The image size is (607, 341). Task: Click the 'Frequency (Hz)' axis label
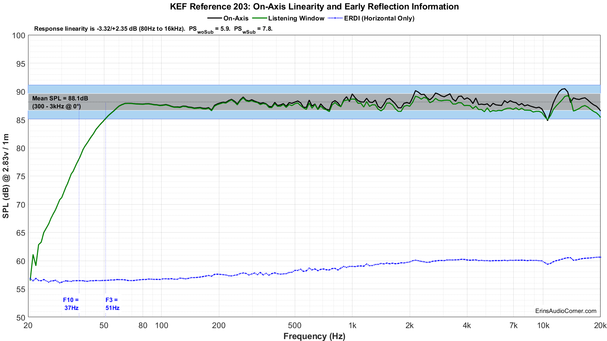click(x=314, y=336)
